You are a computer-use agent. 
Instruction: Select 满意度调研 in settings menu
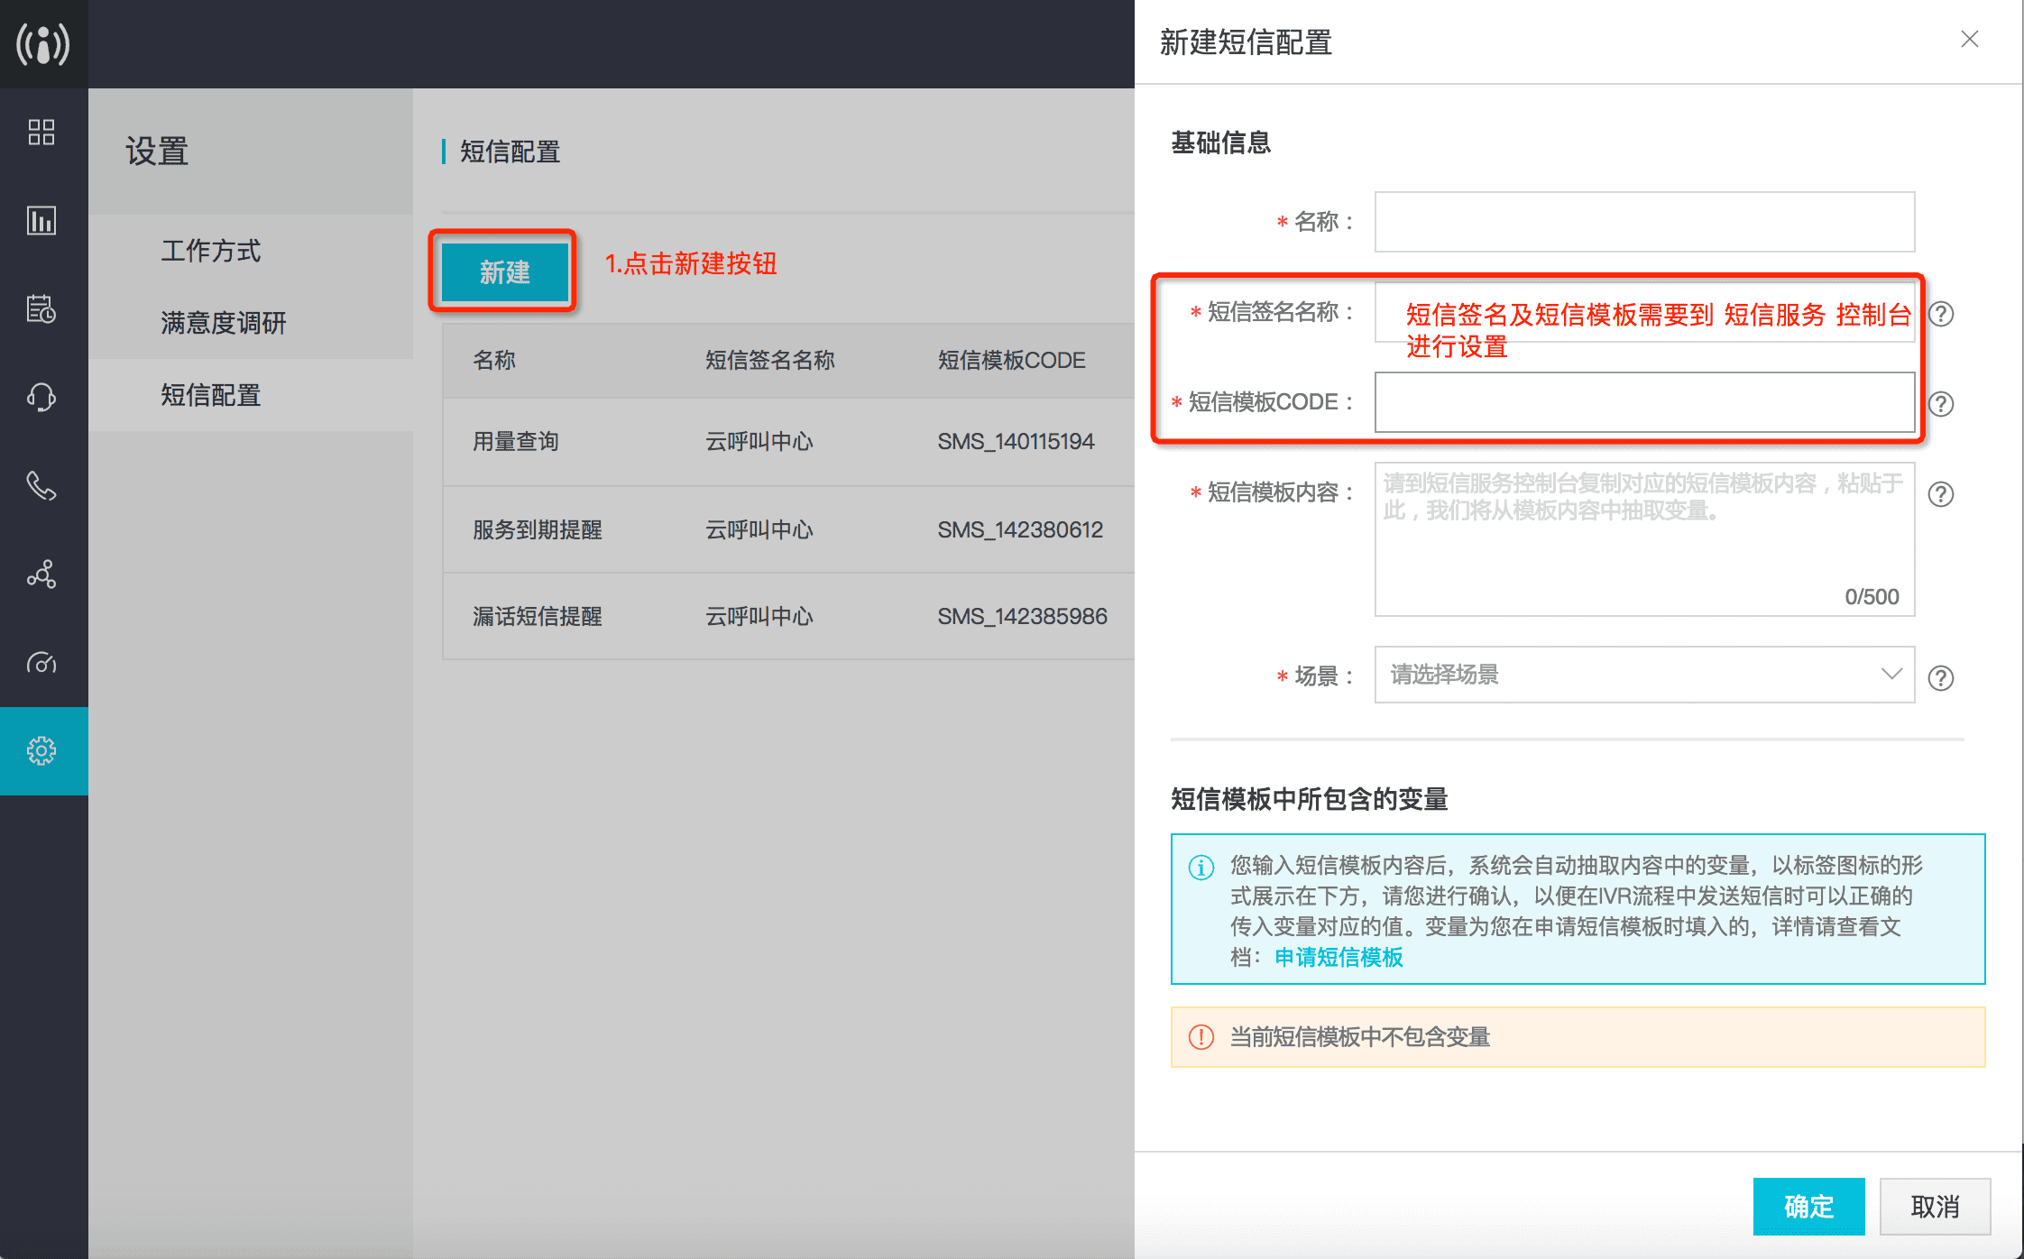pos(224,323)
